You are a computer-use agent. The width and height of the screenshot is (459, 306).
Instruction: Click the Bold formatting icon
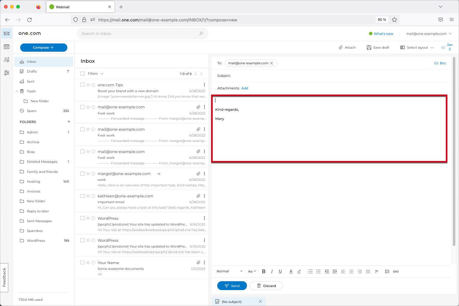[263, 271]
